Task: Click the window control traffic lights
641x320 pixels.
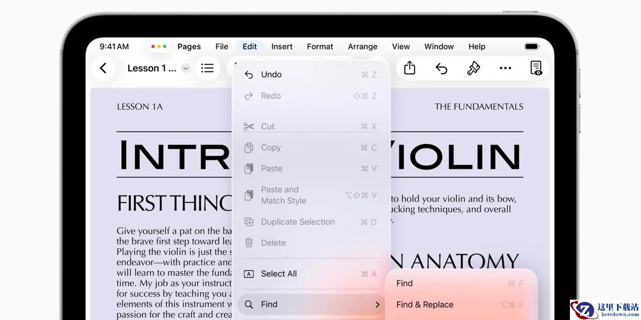Action: pyautogui.click(x=159, y=46)
